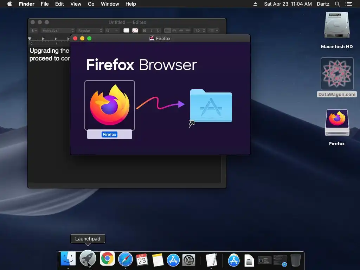Click the disk image proxy icon in Firefox title bar

[152, 38]
